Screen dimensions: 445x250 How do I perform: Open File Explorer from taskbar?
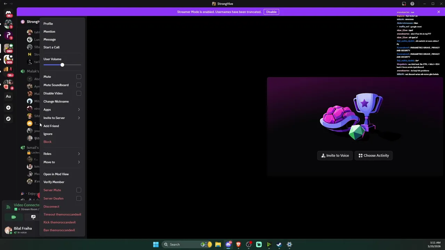218,244
